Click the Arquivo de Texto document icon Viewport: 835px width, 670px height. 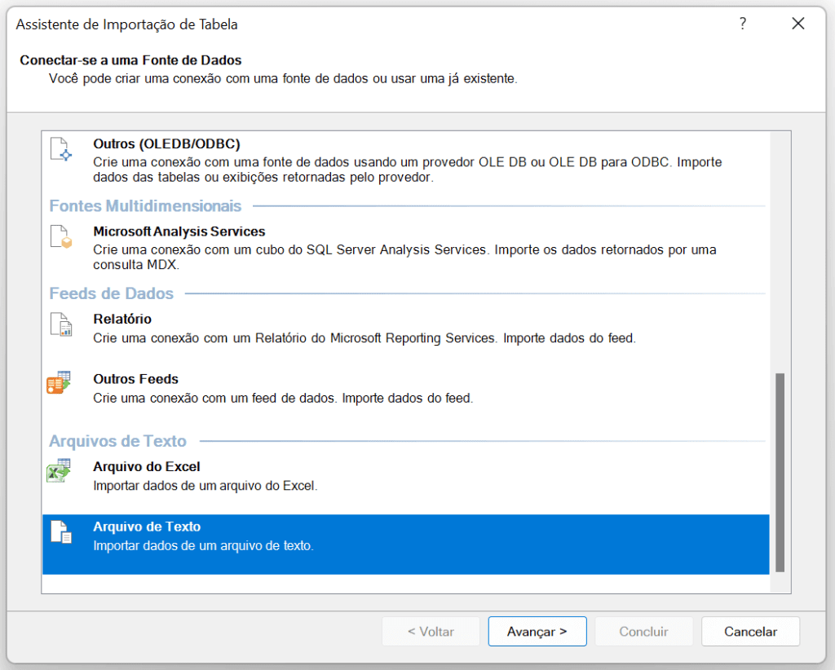pyautogui.click(x=60, y=531)
